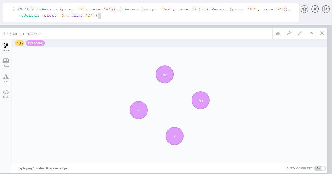The height and width of the screenshot is (174, 332).
Task: Click the node labeled NO
Action: click(165, 74)
